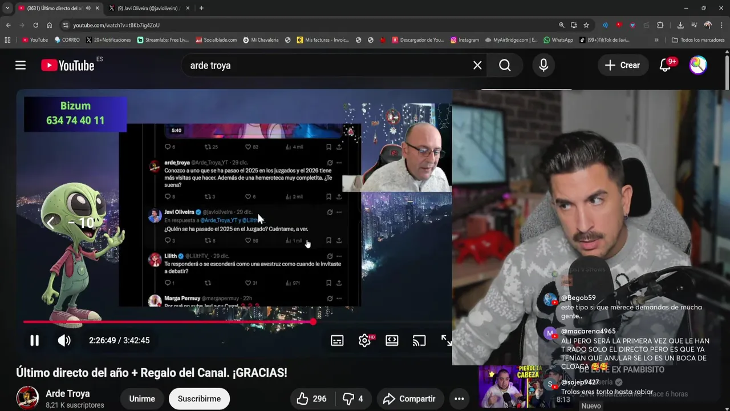This screenshot has width=730, height=411.
Task: Click the youtube.com address bar URL
Action: click(116, 25)
